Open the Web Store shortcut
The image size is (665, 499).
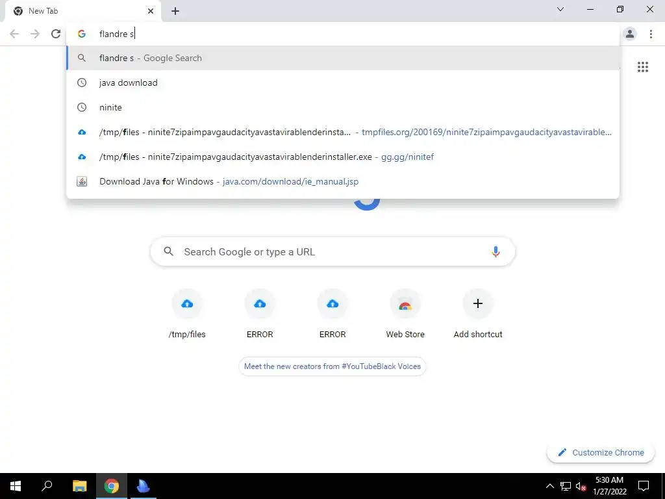click(405, 314)
